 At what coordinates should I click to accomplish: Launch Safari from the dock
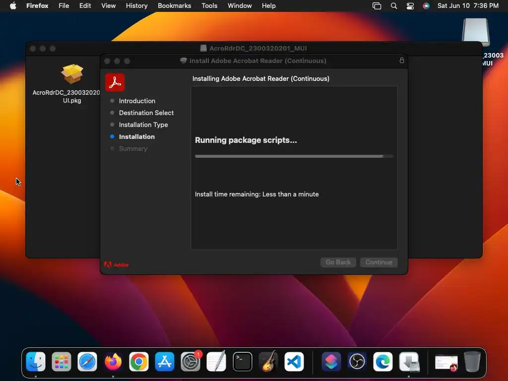coord(87,362)
